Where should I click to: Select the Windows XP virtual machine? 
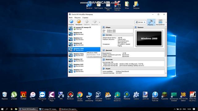point(84,44)
